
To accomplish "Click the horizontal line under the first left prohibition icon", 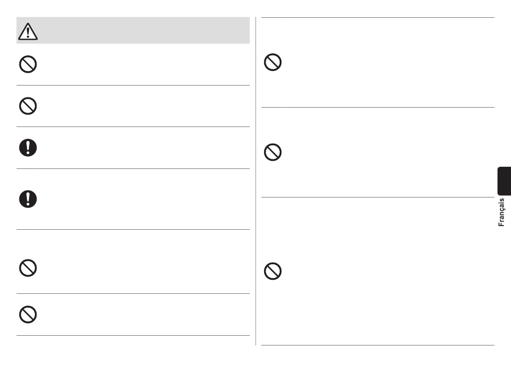I will 133,86.
